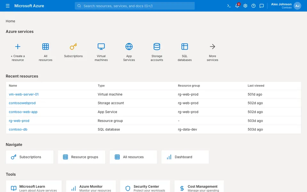
Task: Open Cloud Shell from the top bar
Action: coord(229,6)
